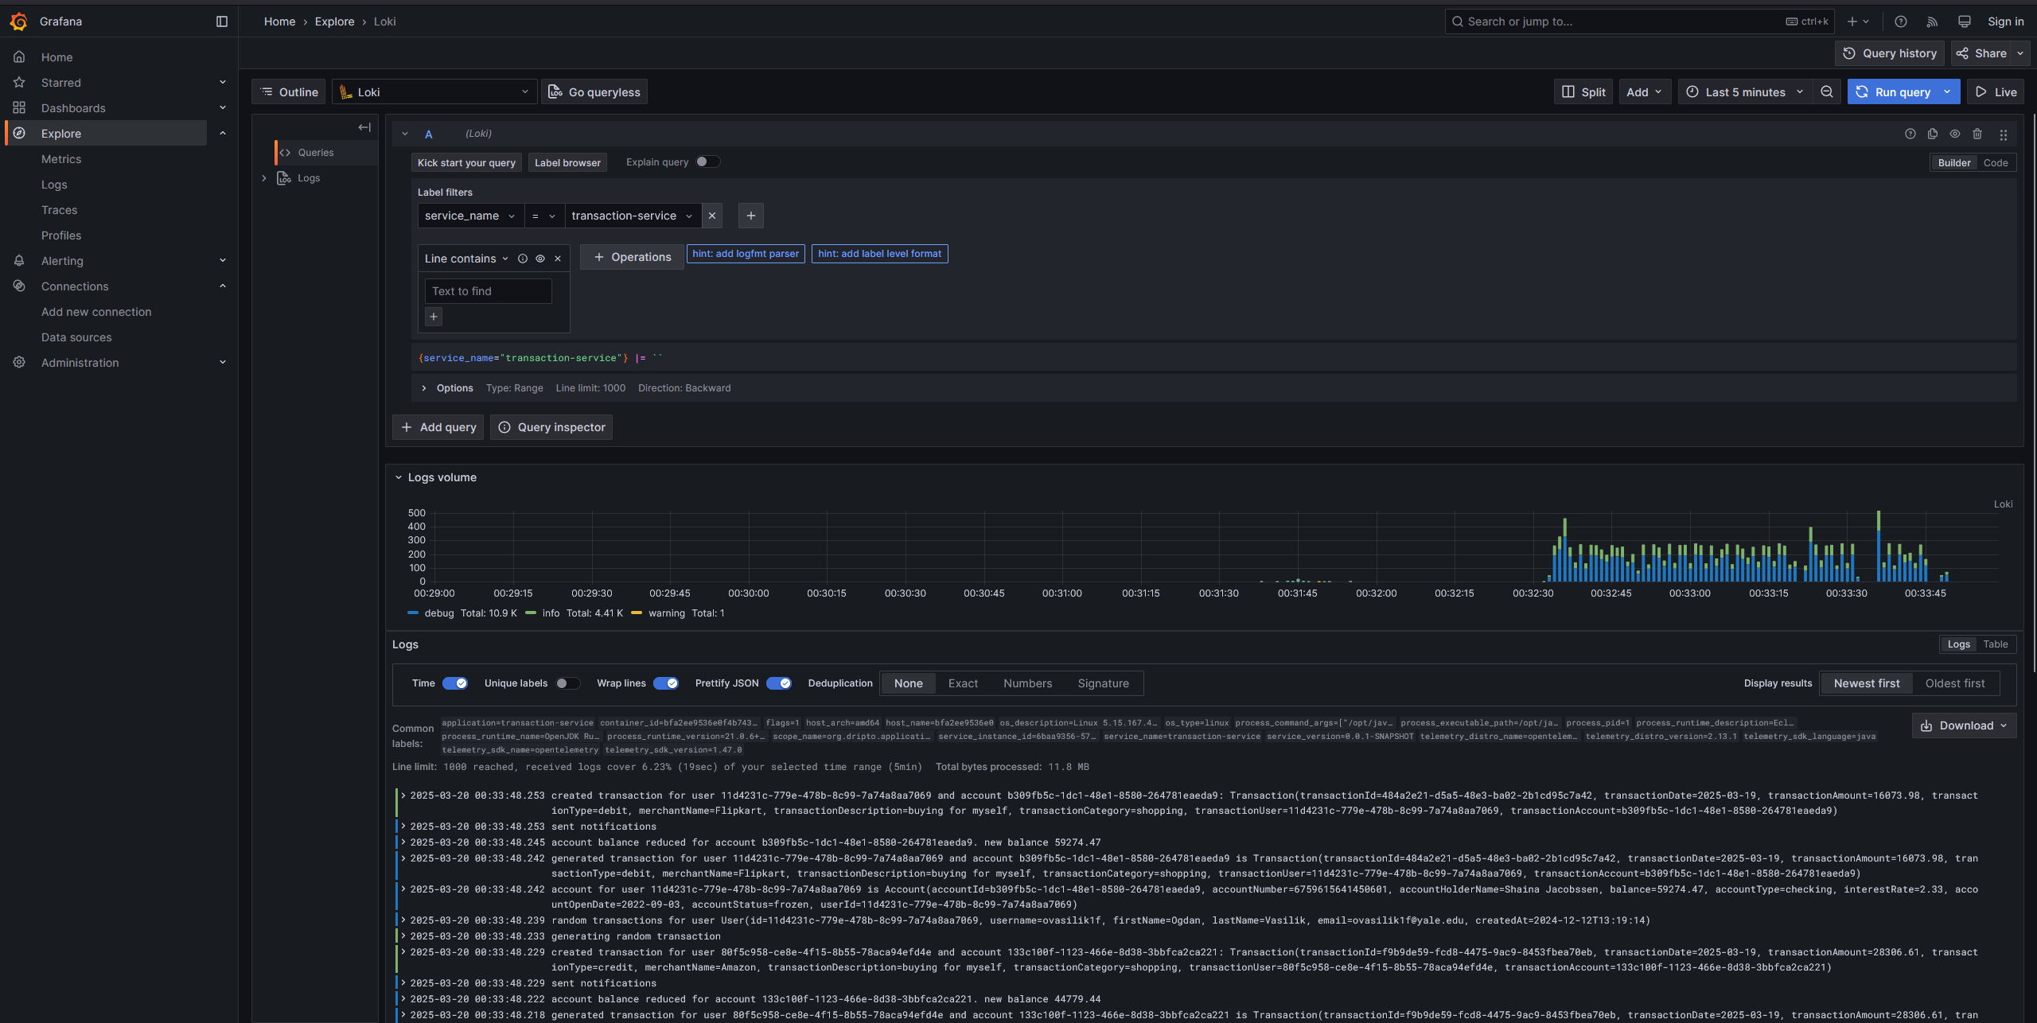Enable the Explain query toggle
The image size is (2037, 1023).
tap(707, 162)
